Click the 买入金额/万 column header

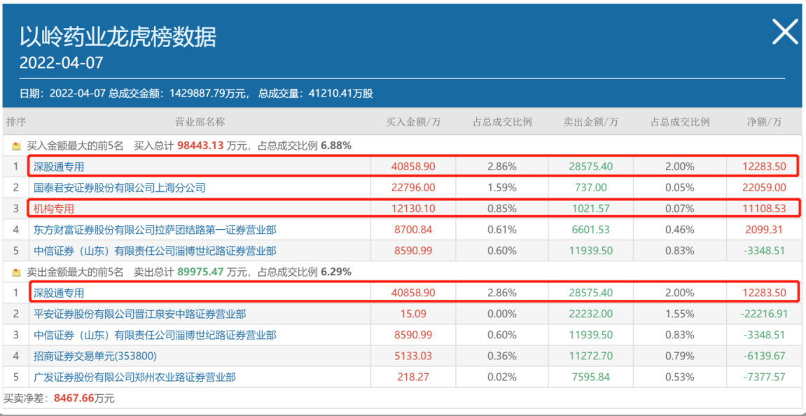click(413, 122)
